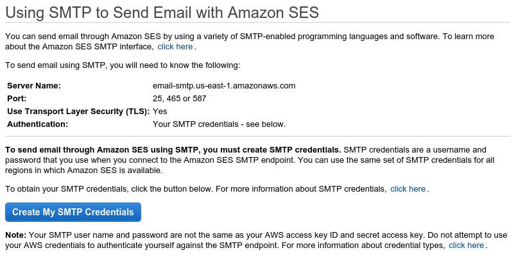The width and height of the screenshot is (516, 266).
Task: Click the port values '25, 465 or 587'
Action: [179, 99]
